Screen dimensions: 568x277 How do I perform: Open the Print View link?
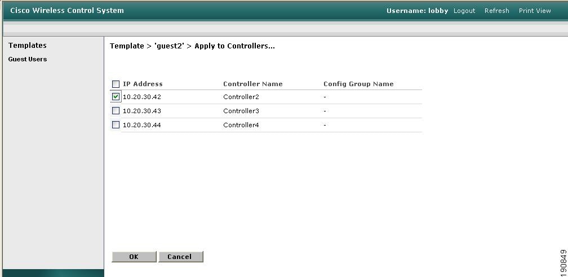tap(535, 11)
